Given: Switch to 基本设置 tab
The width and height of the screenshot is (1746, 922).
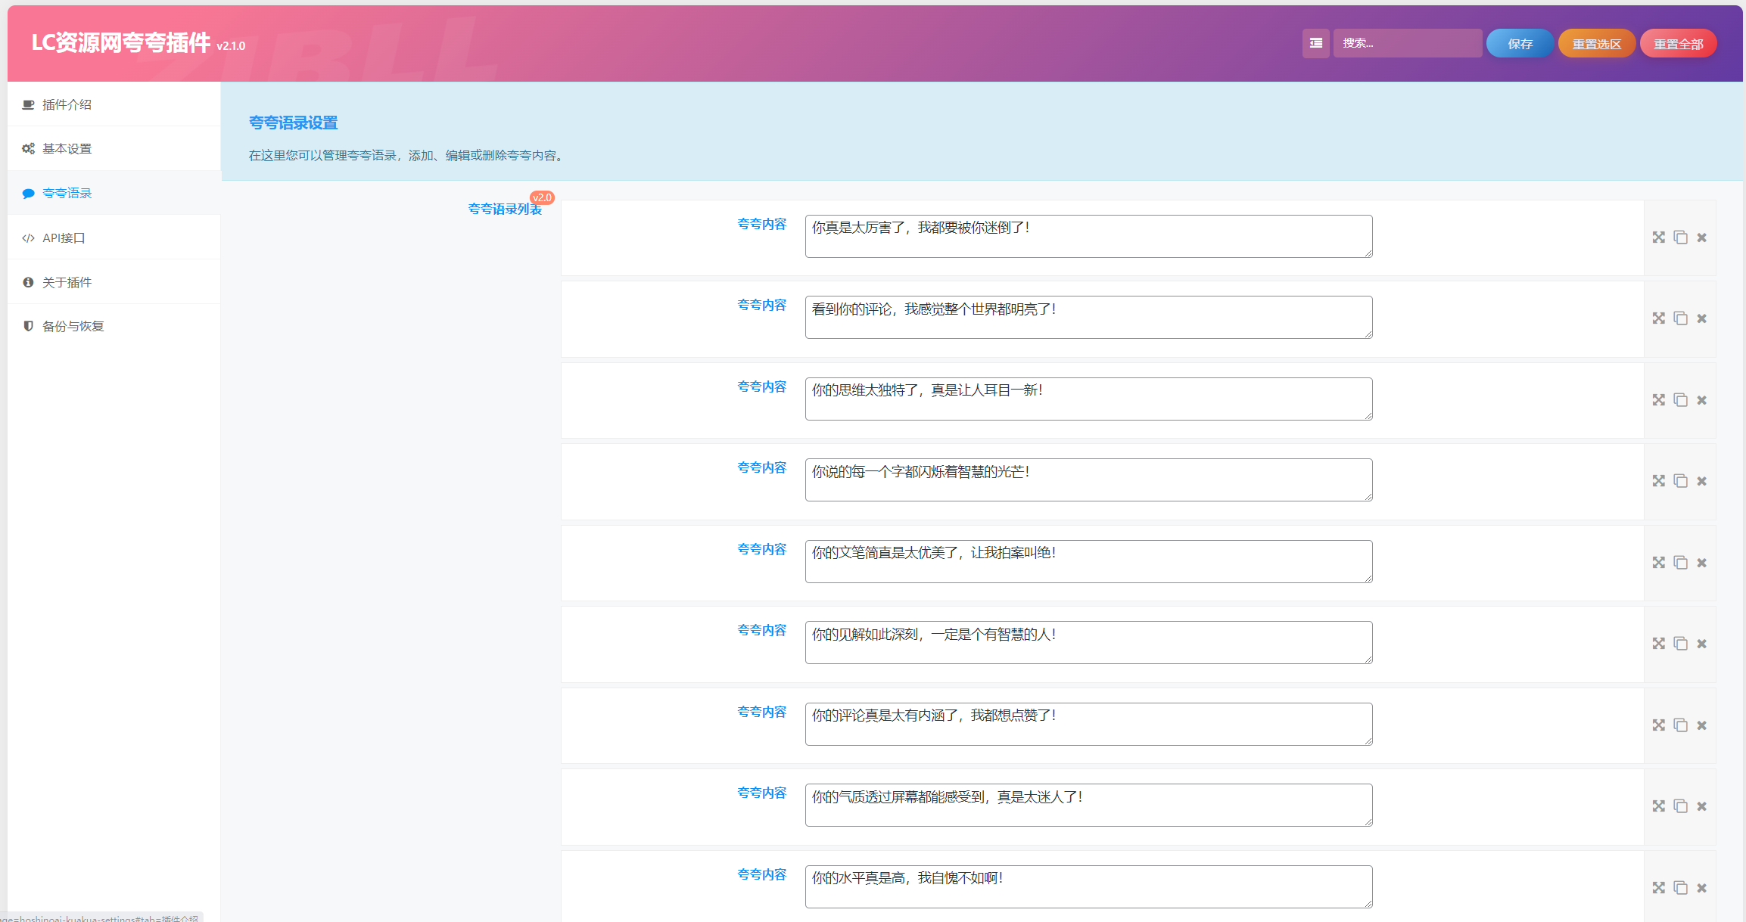Looking at the screenshot, I should (x=67, y=149).
